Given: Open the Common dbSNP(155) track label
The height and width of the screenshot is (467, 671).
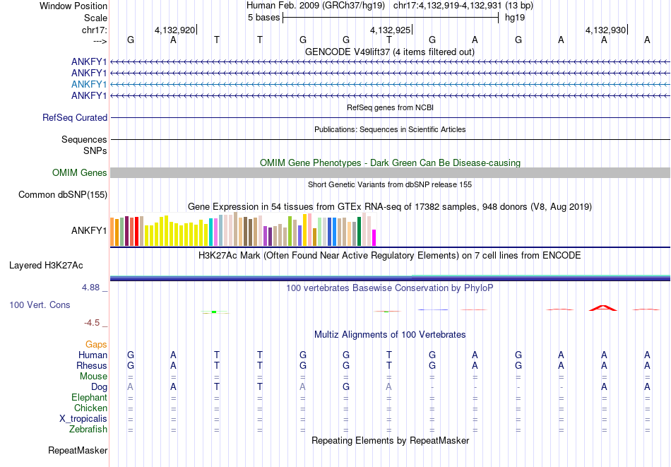Looking at the screenshot, I should pos(63,195).
